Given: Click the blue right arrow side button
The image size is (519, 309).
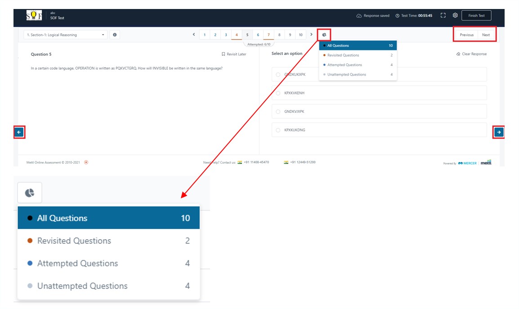Looking at the screenshot, I should (x=499, y=132).
